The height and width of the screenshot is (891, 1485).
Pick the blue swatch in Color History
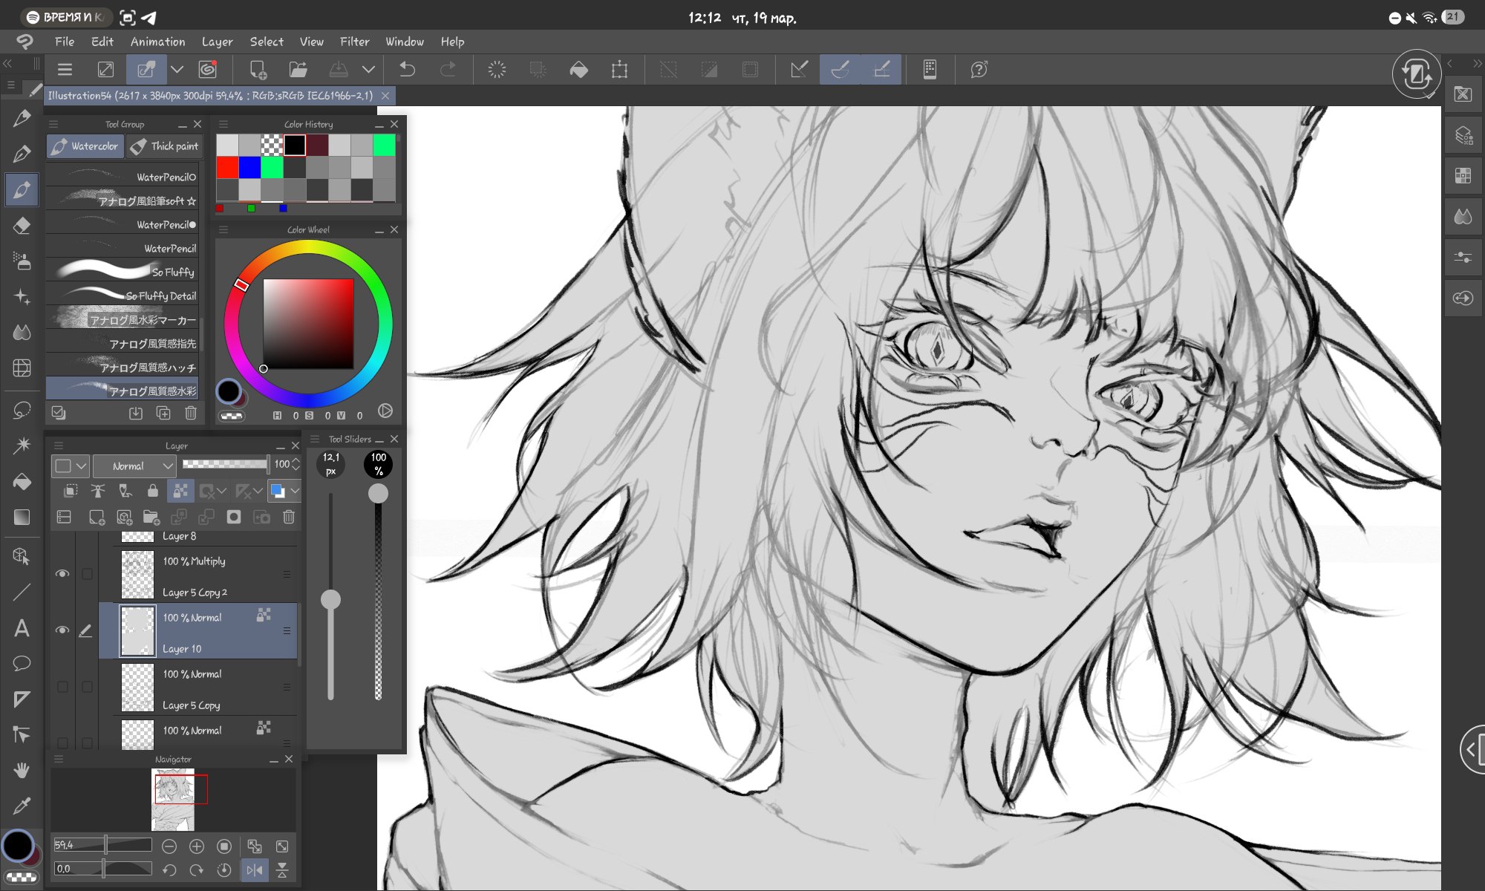coord(249,168)
